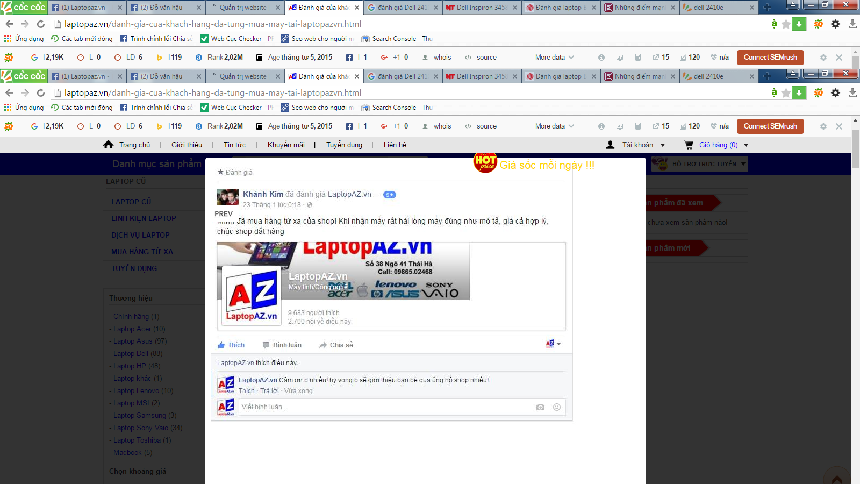Click the LaptopAZ.vn link in the post header

coord(349,194)
